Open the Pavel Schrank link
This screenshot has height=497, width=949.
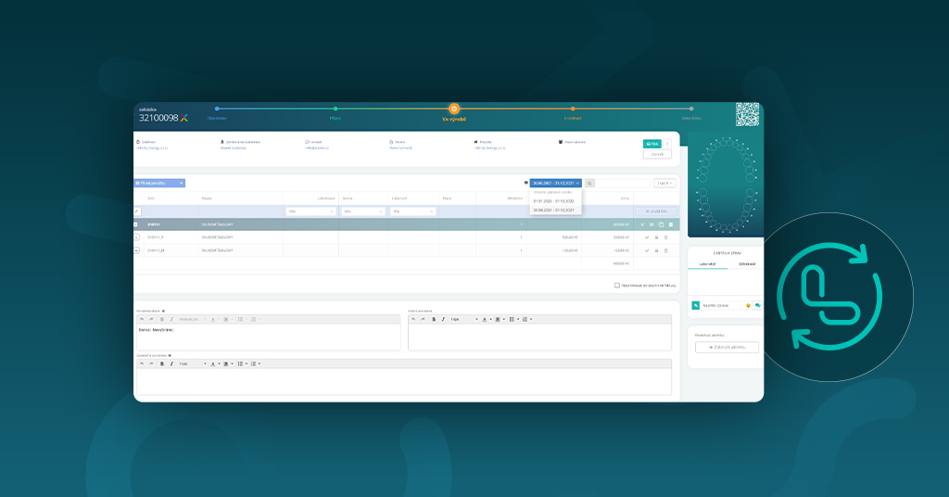click(x=400, y=147)
